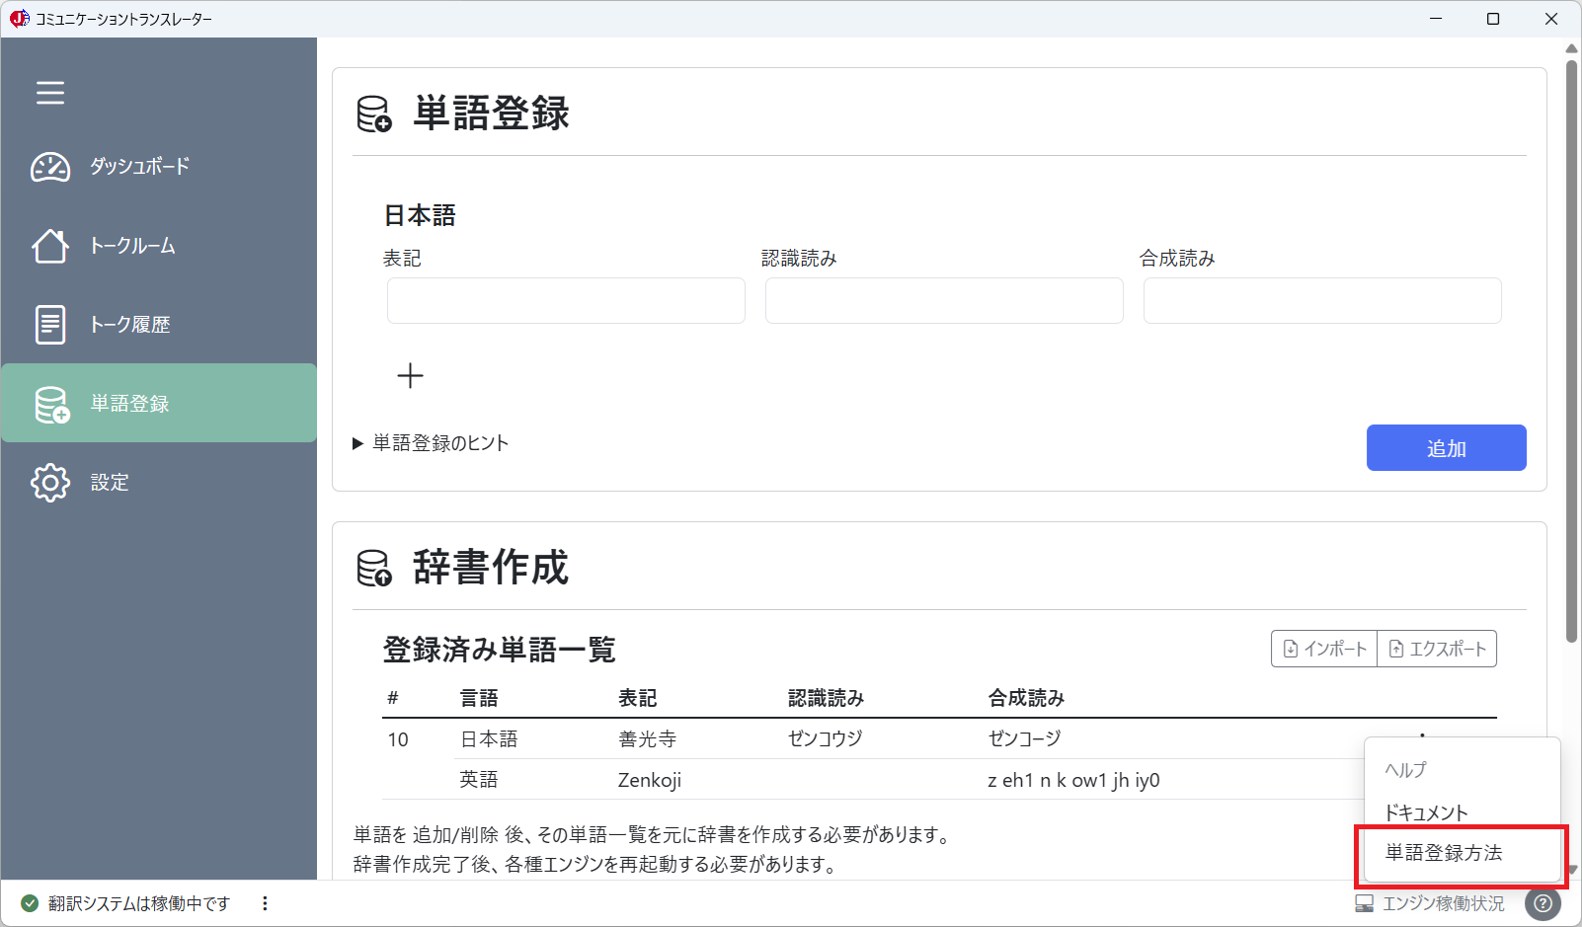Viewport: 1582px width, 927px height.
Task: Click the 表記 input field under 日本語
Action: (x=565, y=300)
